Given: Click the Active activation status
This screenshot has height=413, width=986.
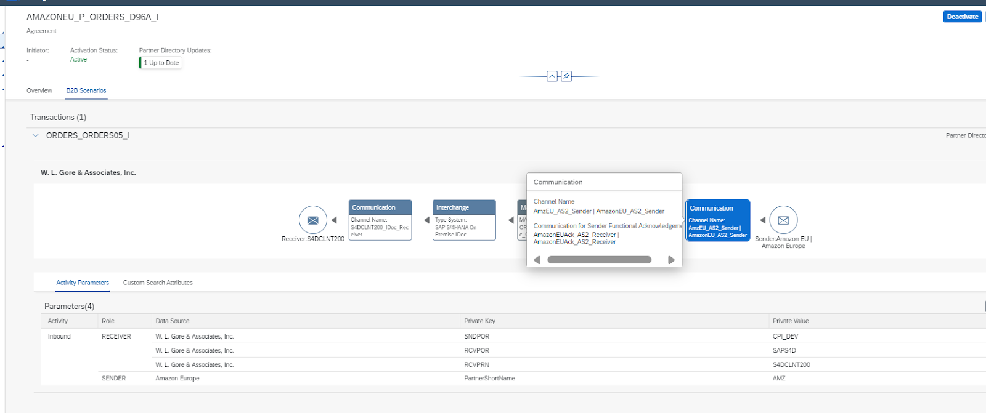Looking at the screenshot, I should (x=78, y=59).
